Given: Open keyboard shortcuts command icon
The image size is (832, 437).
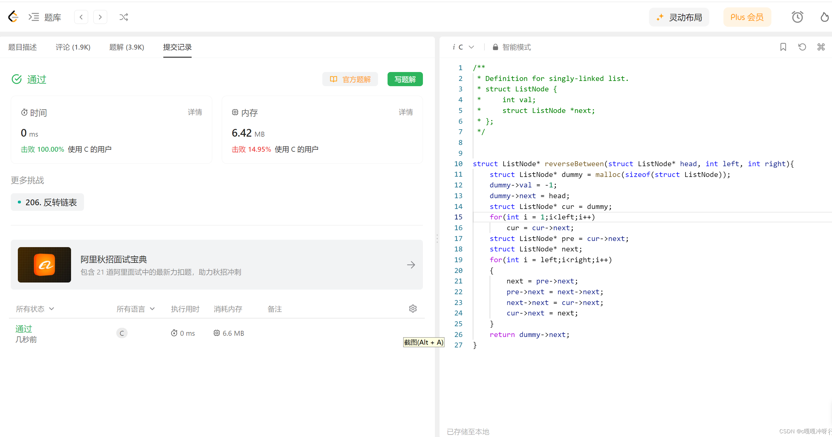Looking at the screenshot, I should pyautogui.click(x=821, y=47).
